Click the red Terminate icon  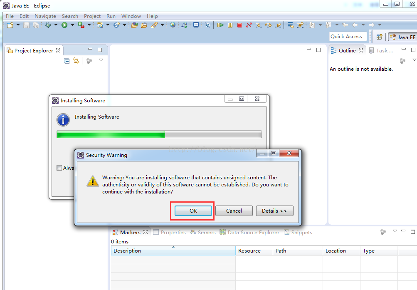click(239, 25)
